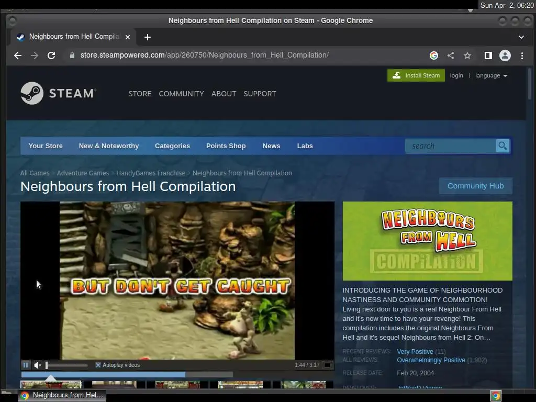Screen dimensions: 536x402
Task: Open Categories menu
Action: [x=172, y=146]
